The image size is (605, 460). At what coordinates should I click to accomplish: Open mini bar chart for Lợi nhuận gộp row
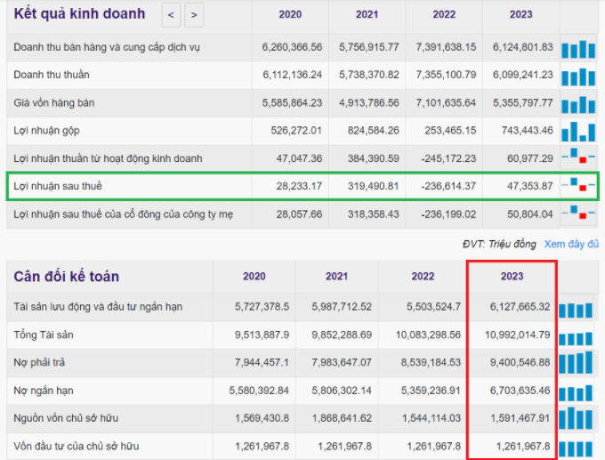click(x=578, y=132)
